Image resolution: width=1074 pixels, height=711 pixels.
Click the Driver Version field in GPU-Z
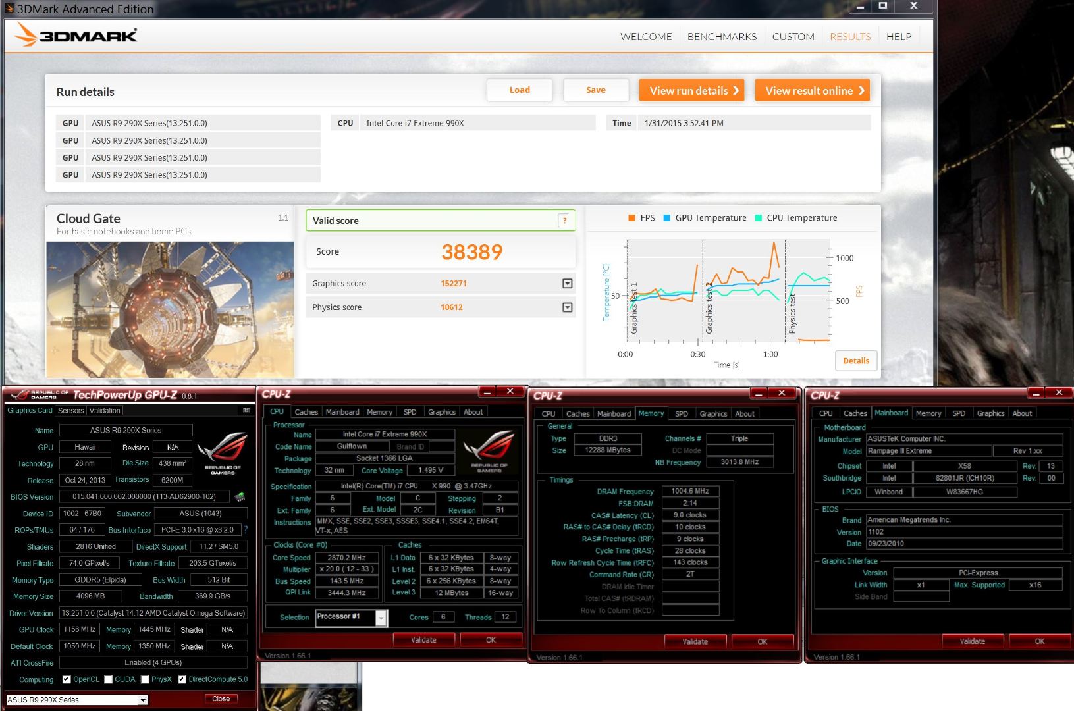153,613
